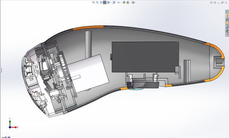229x138 pixels.
Task: Select the Zoom to Area tool
Action: point(97,3)
